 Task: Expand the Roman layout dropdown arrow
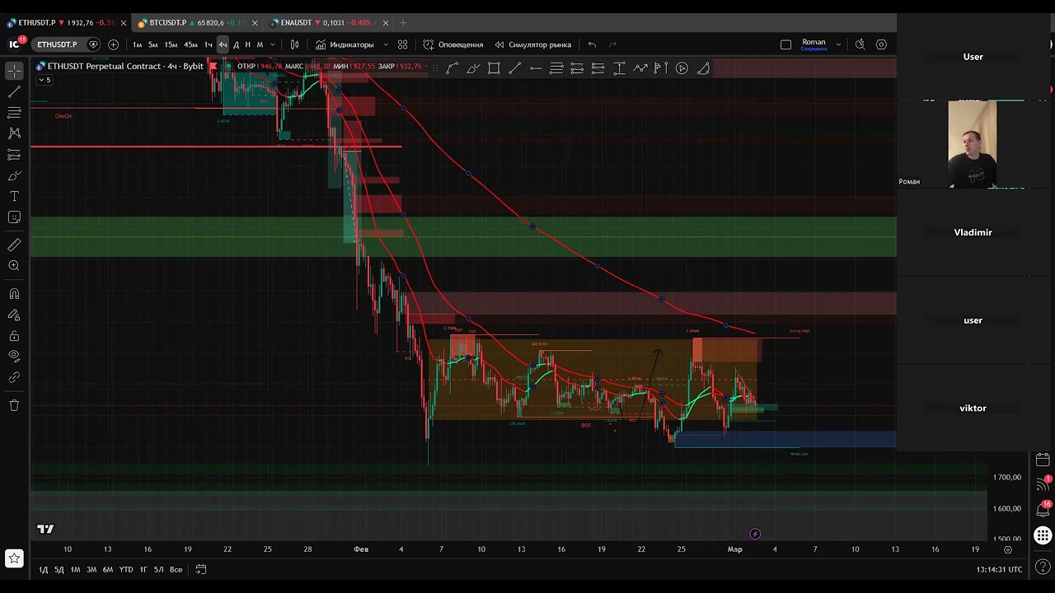pos(838,44)
